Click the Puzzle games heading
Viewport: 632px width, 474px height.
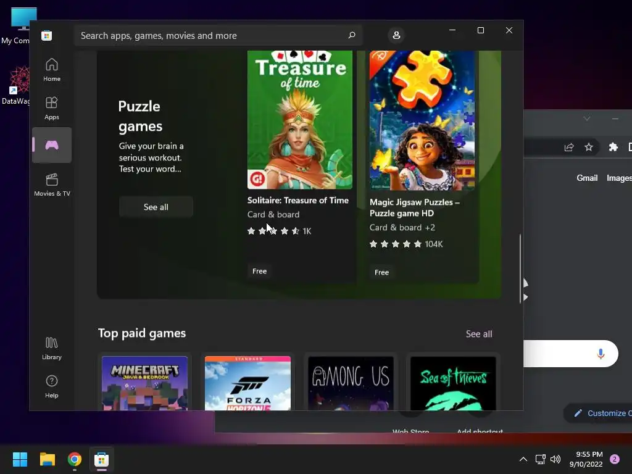tap(140, 117)
